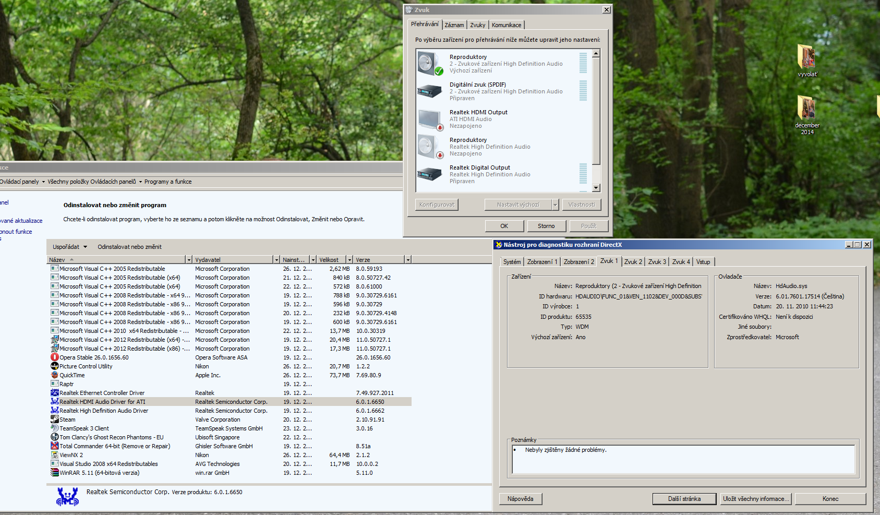Switch to the Zvuky tab in Zvuk
The image size is (880, 515).
pos(478,25)
